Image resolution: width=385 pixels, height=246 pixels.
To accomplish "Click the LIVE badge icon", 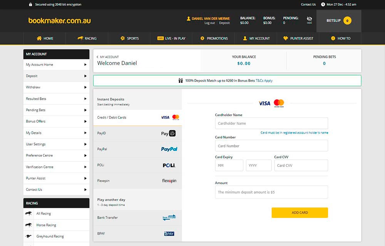I will 160,38.
